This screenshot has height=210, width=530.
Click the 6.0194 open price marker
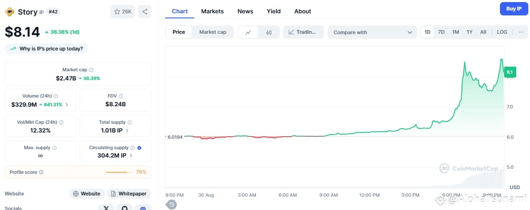175,137
